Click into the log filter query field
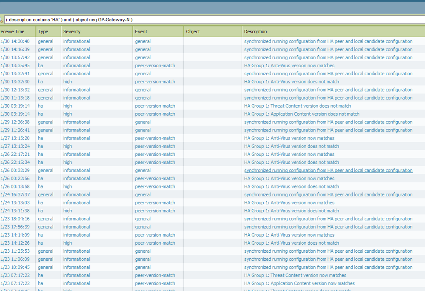The width and height of the screenshot is (425, 291). [213, 20]
